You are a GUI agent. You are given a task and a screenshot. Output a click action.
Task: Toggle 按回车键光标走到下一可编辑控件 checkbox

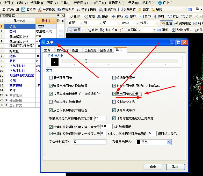click(x=51, y=94)
